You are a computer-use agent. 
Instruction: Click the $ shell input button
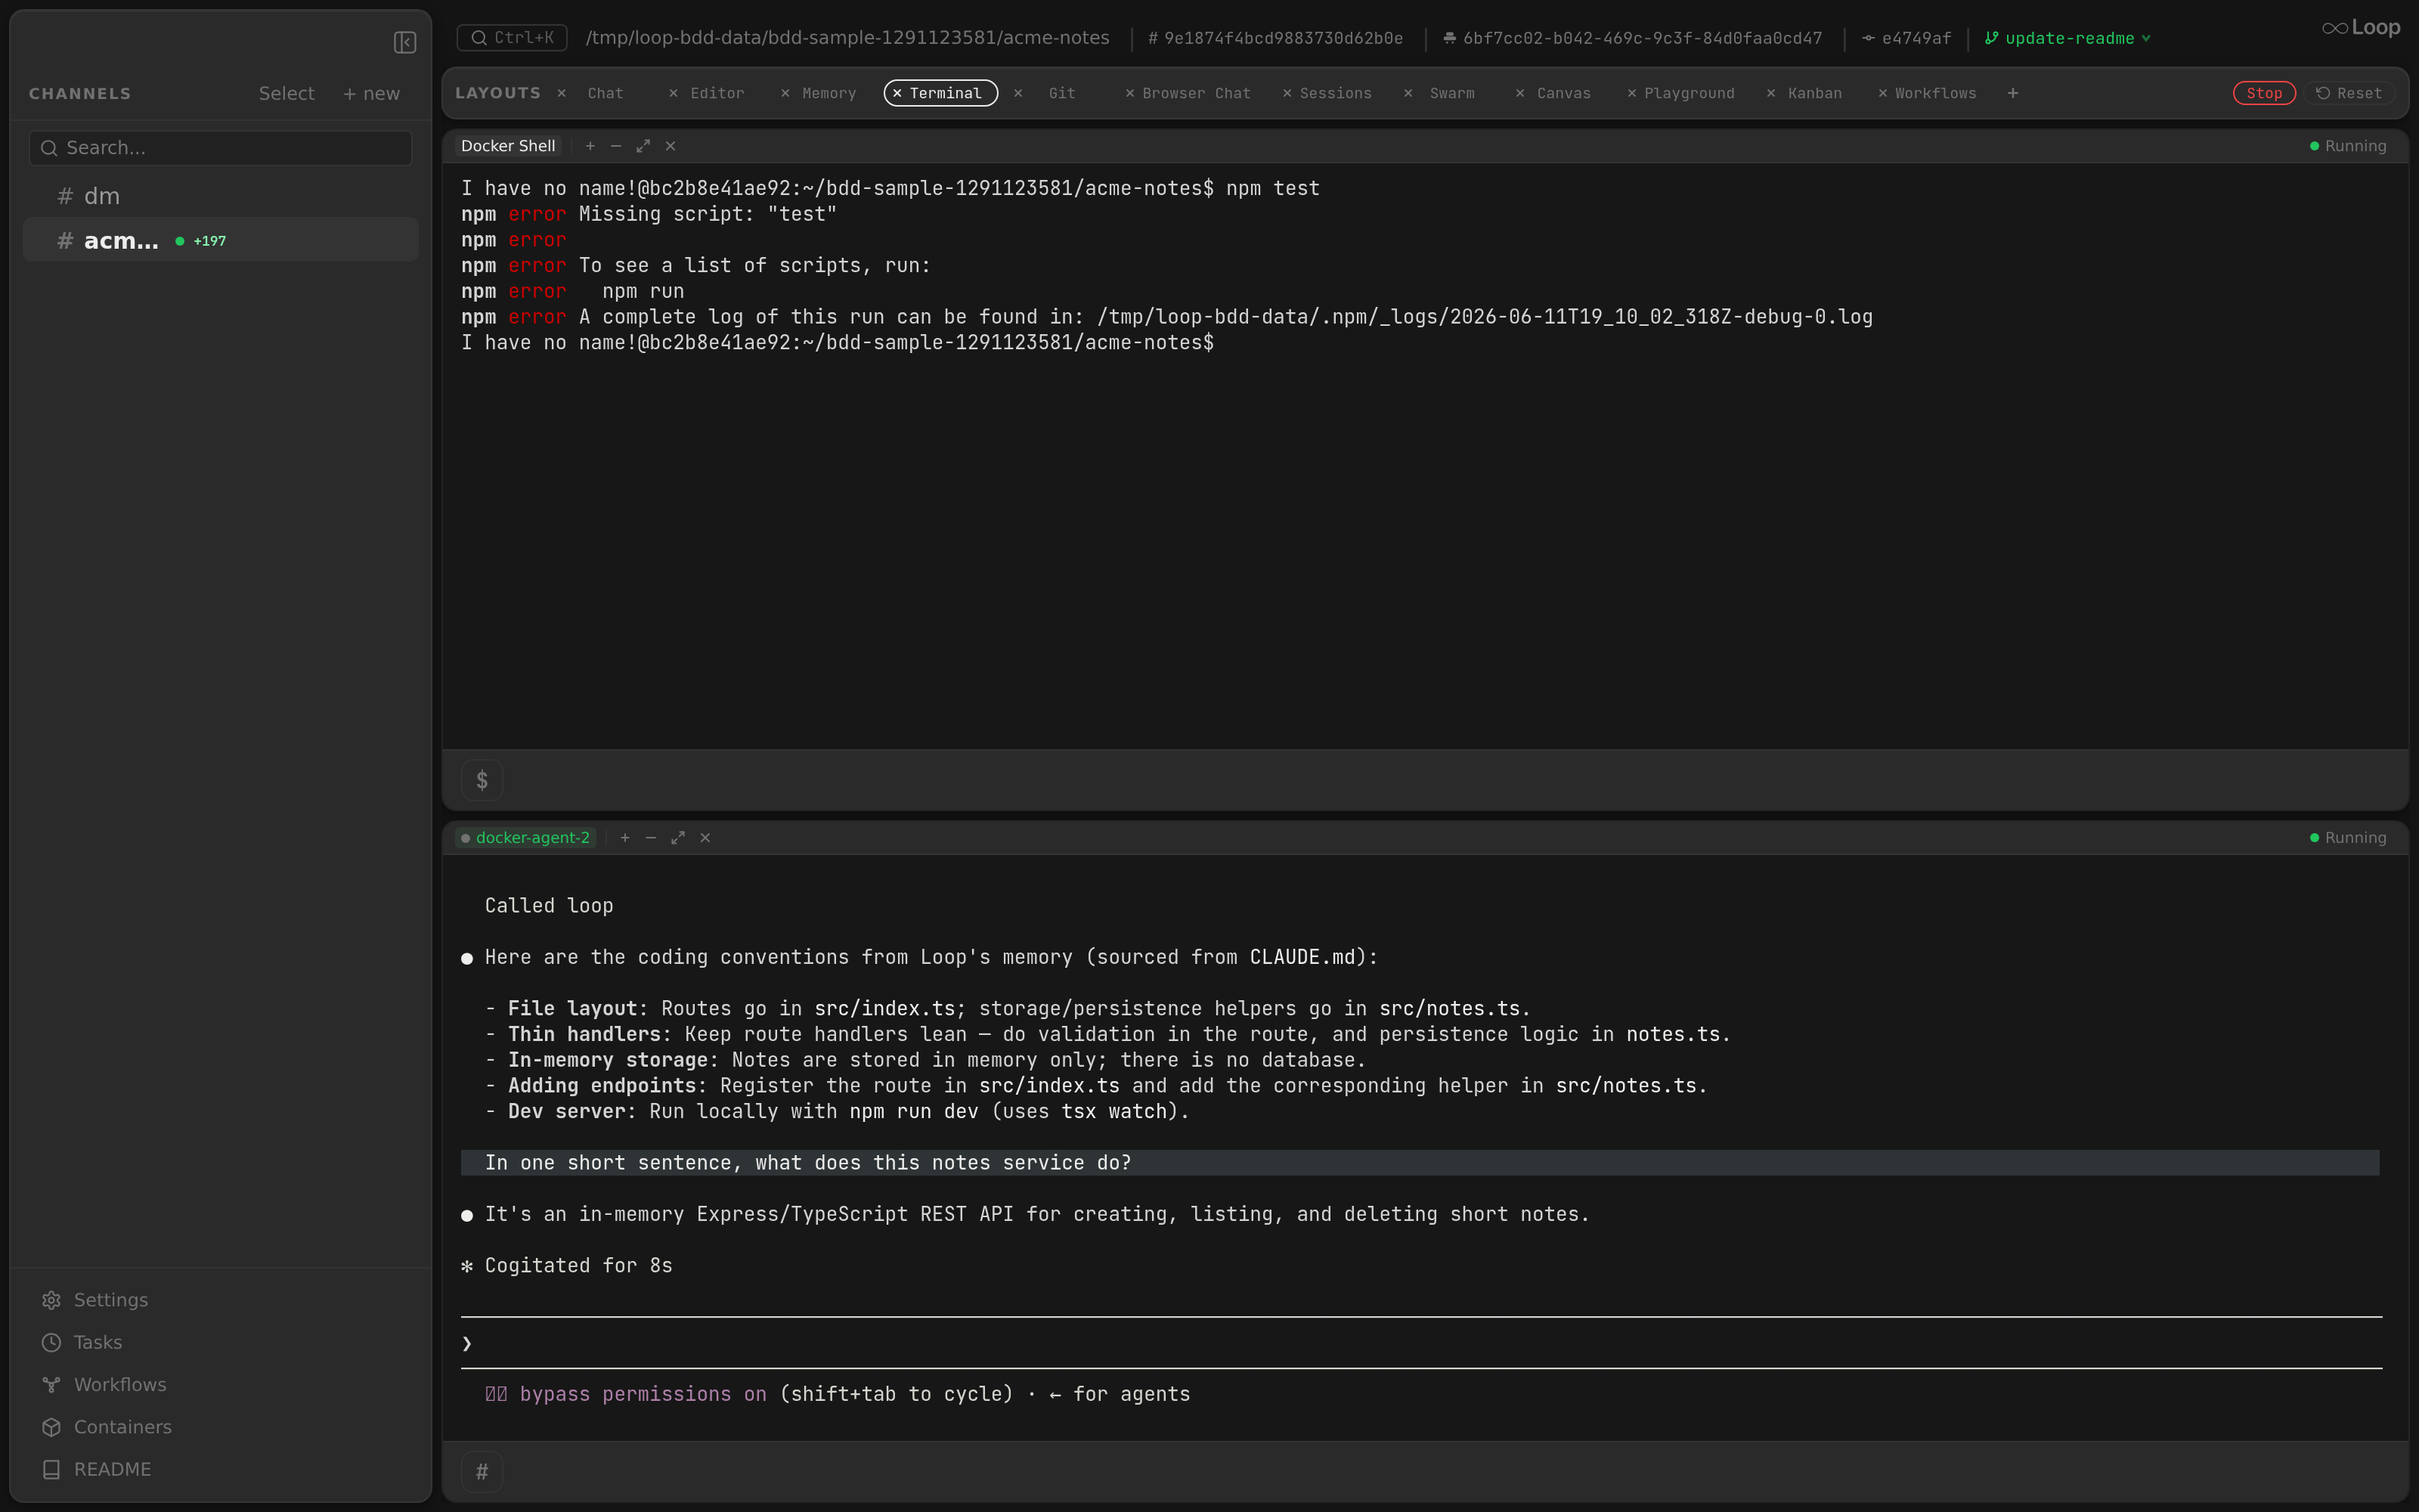tap(482, 780)
